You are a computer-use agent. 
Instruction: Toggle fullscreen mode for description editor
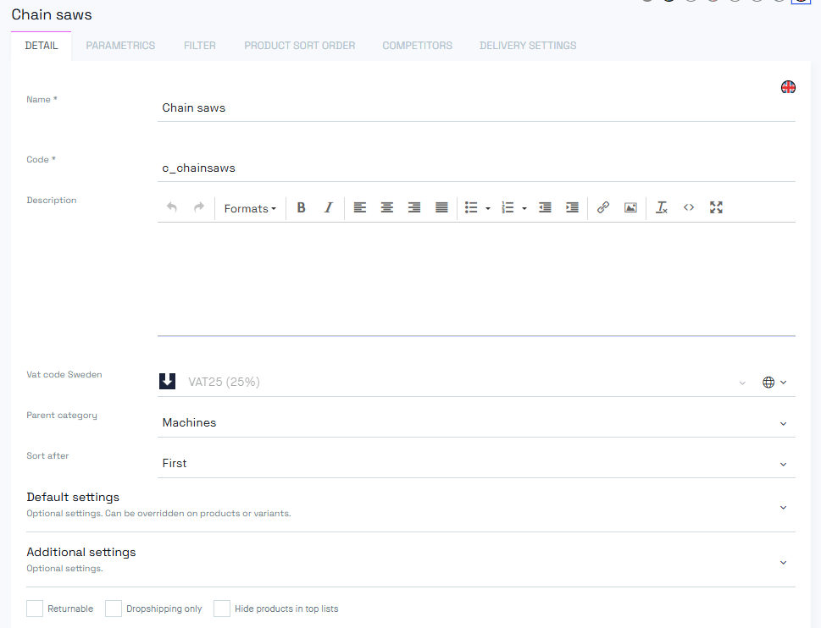[716, 208]
